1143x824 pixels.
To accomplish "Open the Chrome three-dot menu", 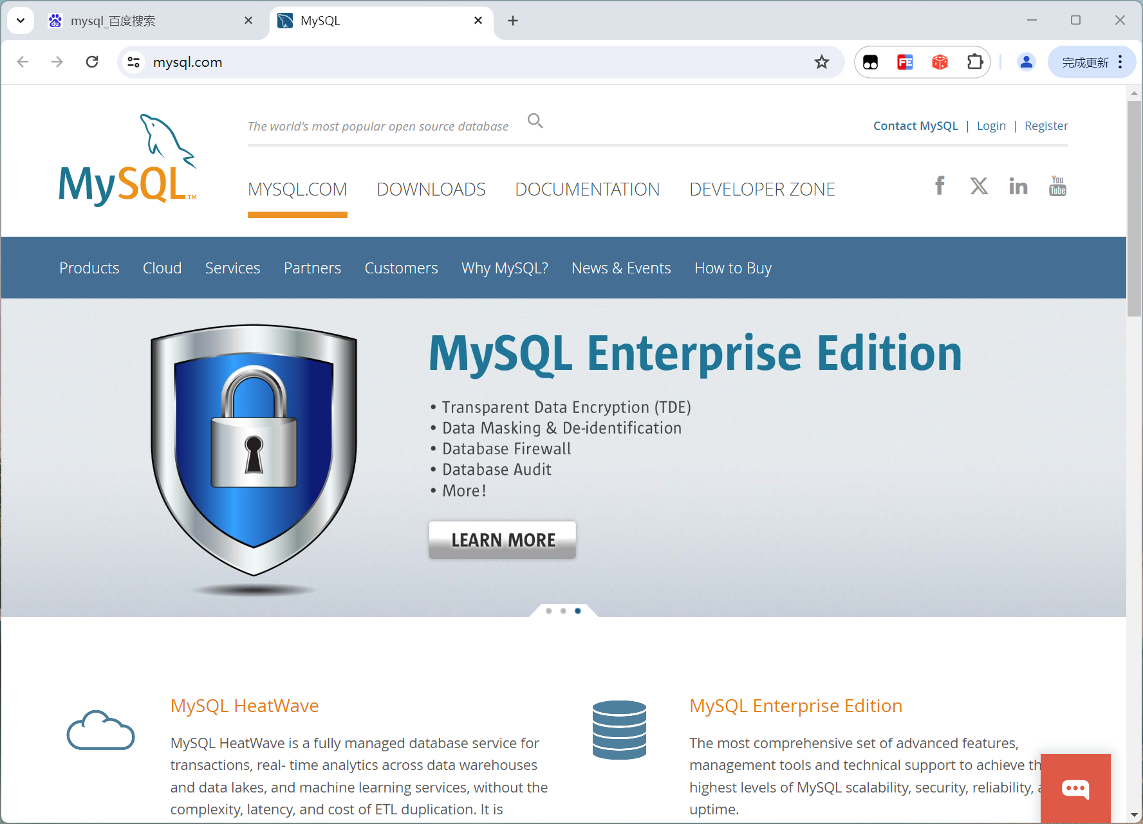I will coord(1120,62).
